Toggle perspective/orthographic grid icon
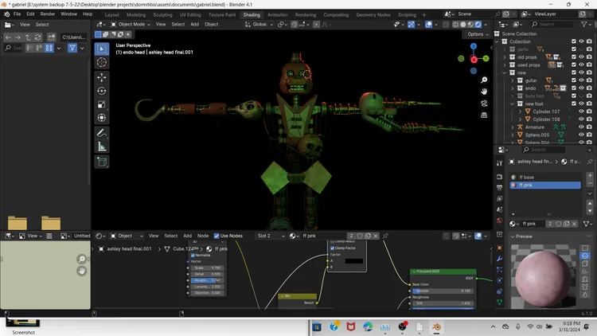Image resolution: width=597 pixels, height=336 pixels. click(x=484, y=115)
